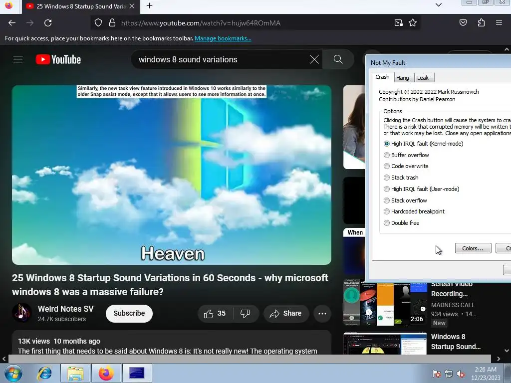Viewport: 511px width, 383px height.
Task: Open network tray icon
Action: (x=449, y=374)
